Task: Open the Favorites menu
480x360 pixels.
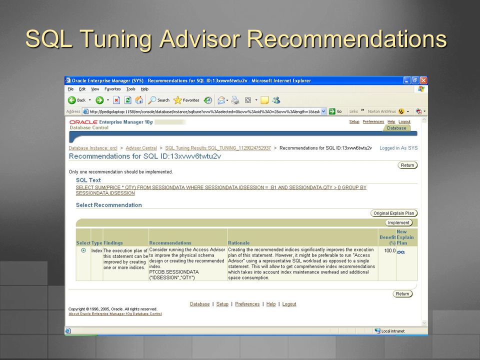Action: coord(112,89)
